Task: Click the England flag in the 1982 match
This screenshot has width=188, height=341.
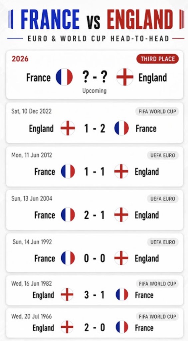Action: pos(67,294)
